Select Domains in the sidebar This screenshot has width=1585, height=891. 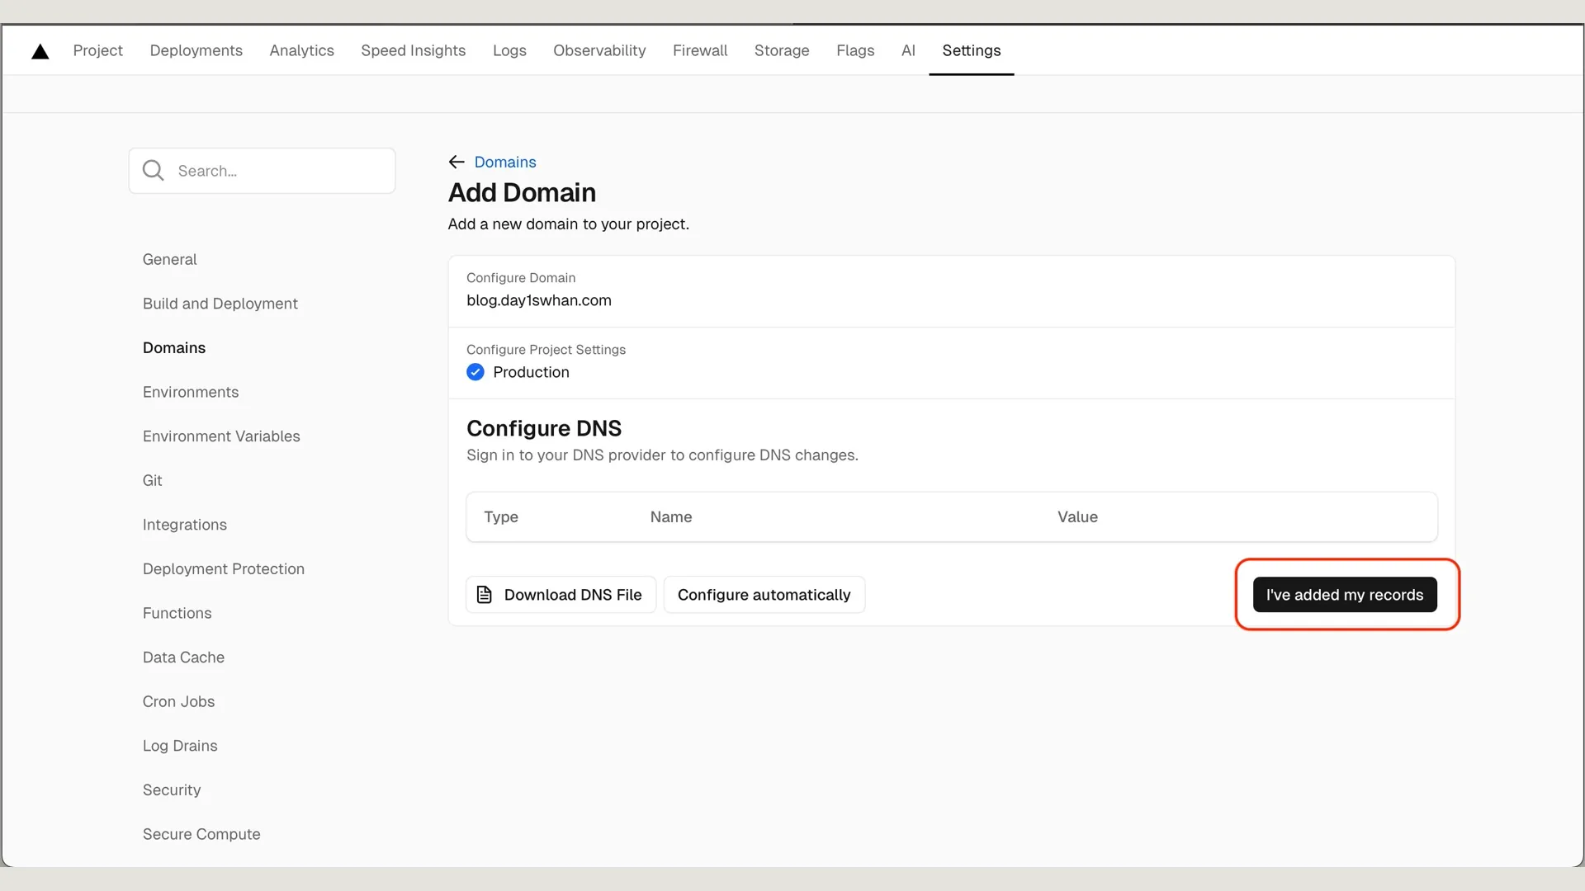pyautogui.click(x=173, y=347)
